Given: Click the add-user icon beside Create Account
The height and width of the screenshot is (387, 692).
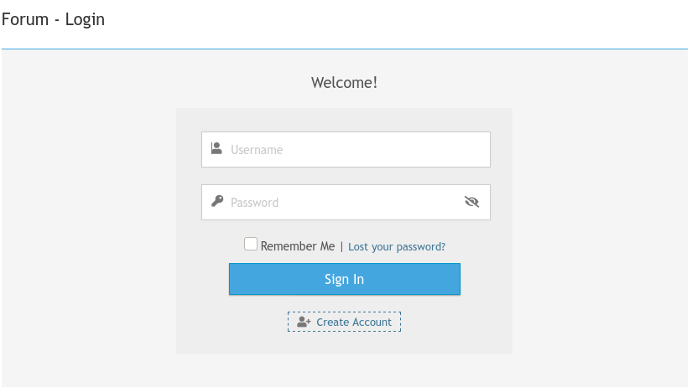Looking at the screenshot, I should coord(304,322).
